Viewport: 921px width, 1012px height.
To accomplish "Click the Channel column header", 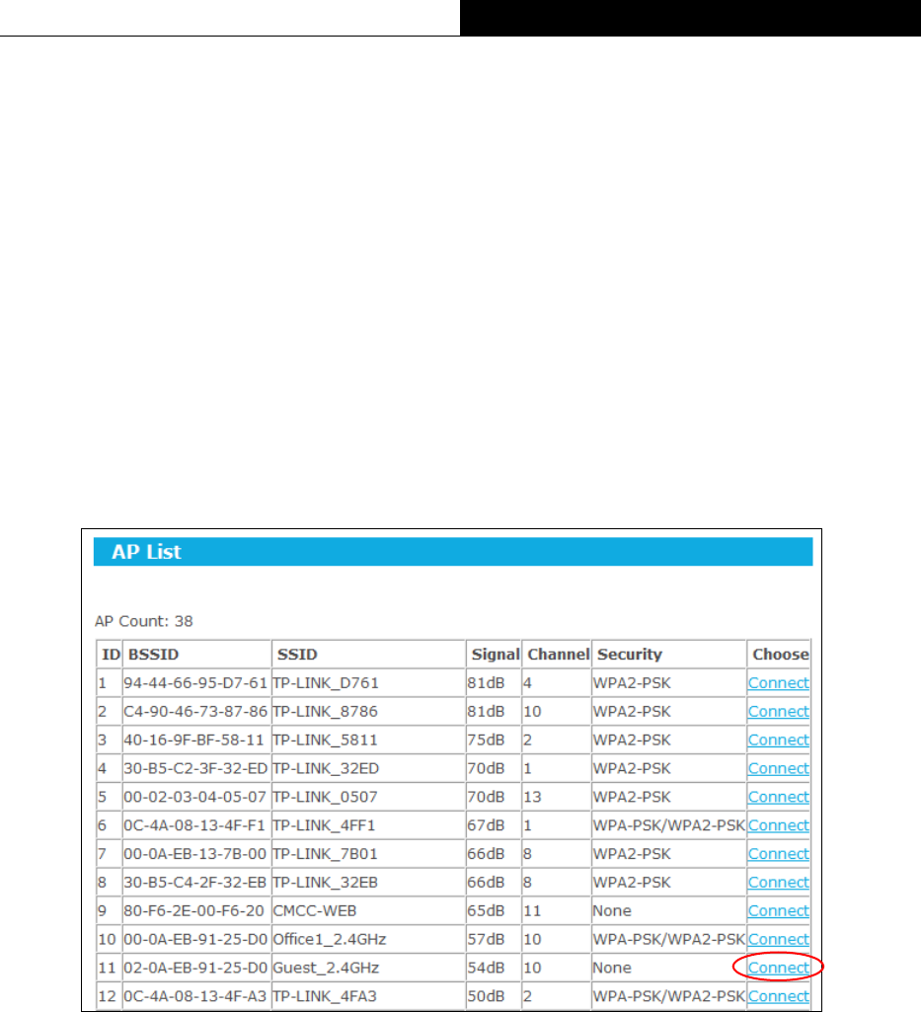I will [x=559, y=655].
